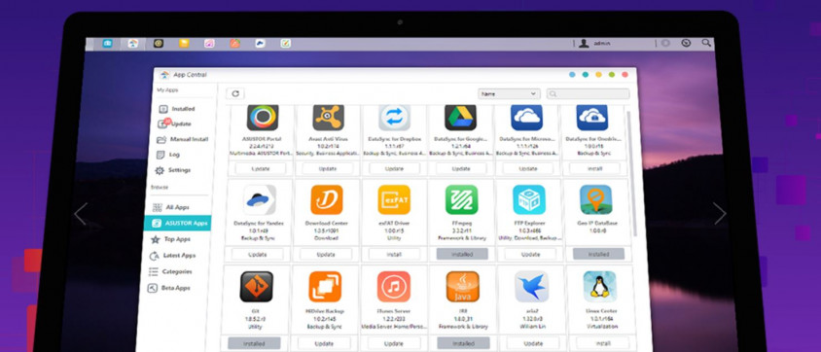Open Categories in sidebar
This screenshot has height=352, width=821.
tap(170, 272)
